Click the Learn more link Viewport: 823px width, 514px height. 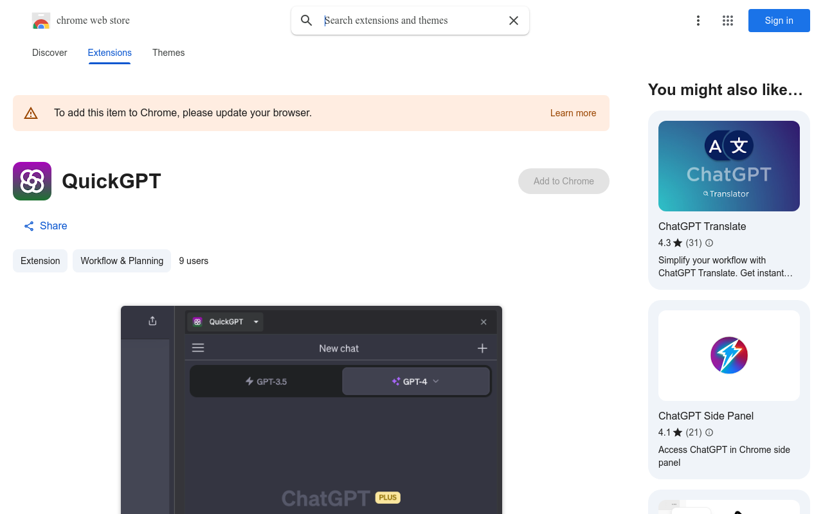(574, 113)
